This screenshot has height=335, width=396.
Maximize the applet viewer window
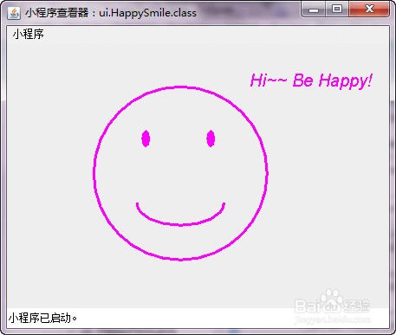coord(337,10)
